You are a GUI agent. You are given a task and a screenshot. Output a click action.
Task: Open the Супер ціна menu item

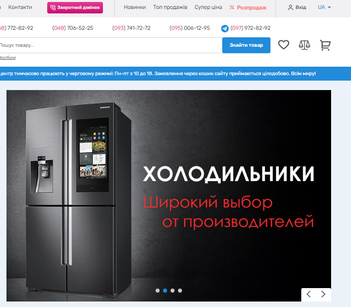[208, 7]
